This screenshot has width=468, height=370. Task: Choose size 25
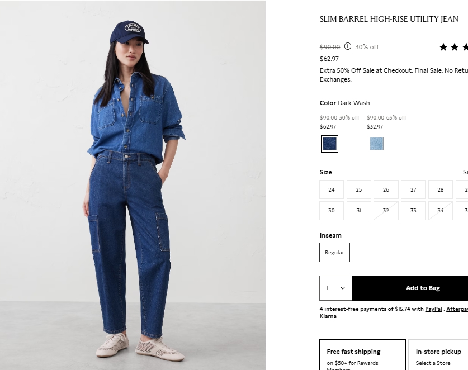click(359, 189)
